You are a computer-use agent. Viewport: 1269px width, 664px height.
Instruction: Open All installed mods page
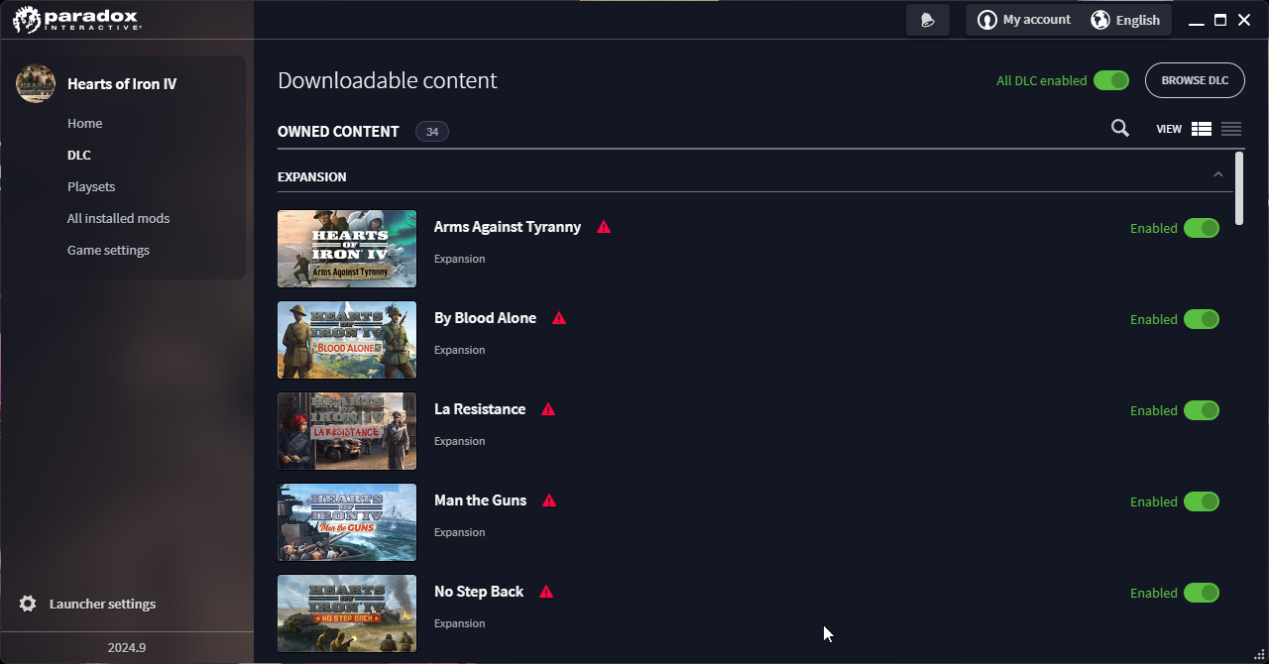coord(118,218)
